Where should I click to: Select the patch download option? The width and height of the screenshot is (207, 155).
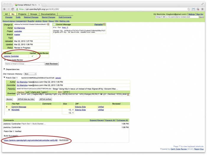click(44, 92)
